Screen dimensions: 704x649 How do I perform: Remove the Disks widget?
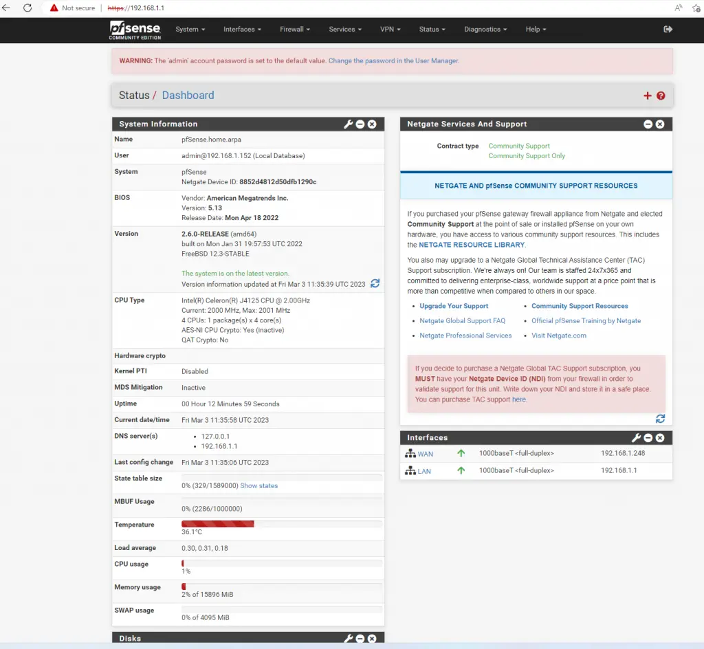(x=372, y=639)
